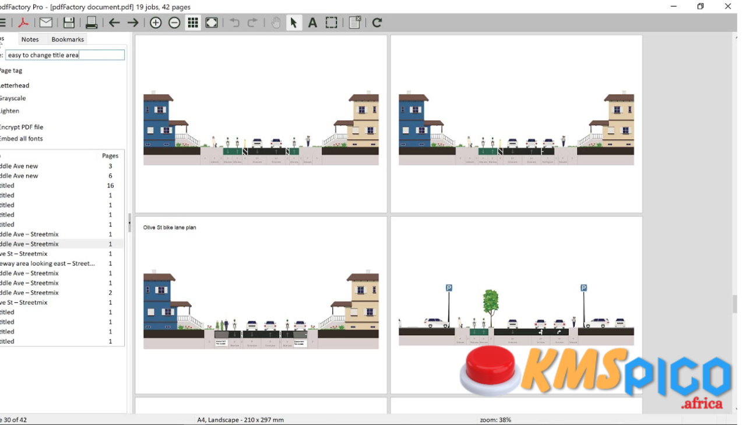Open the page thumbnail titled Olive St bike lane plan
This screenshot has width=746, height=425.
pyautogui.click(x=261, y=305)
